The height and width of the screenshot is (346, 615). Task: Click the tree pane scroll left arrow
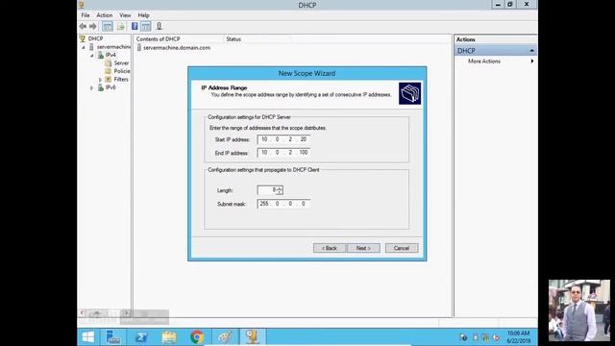click(x=82, y=312)
